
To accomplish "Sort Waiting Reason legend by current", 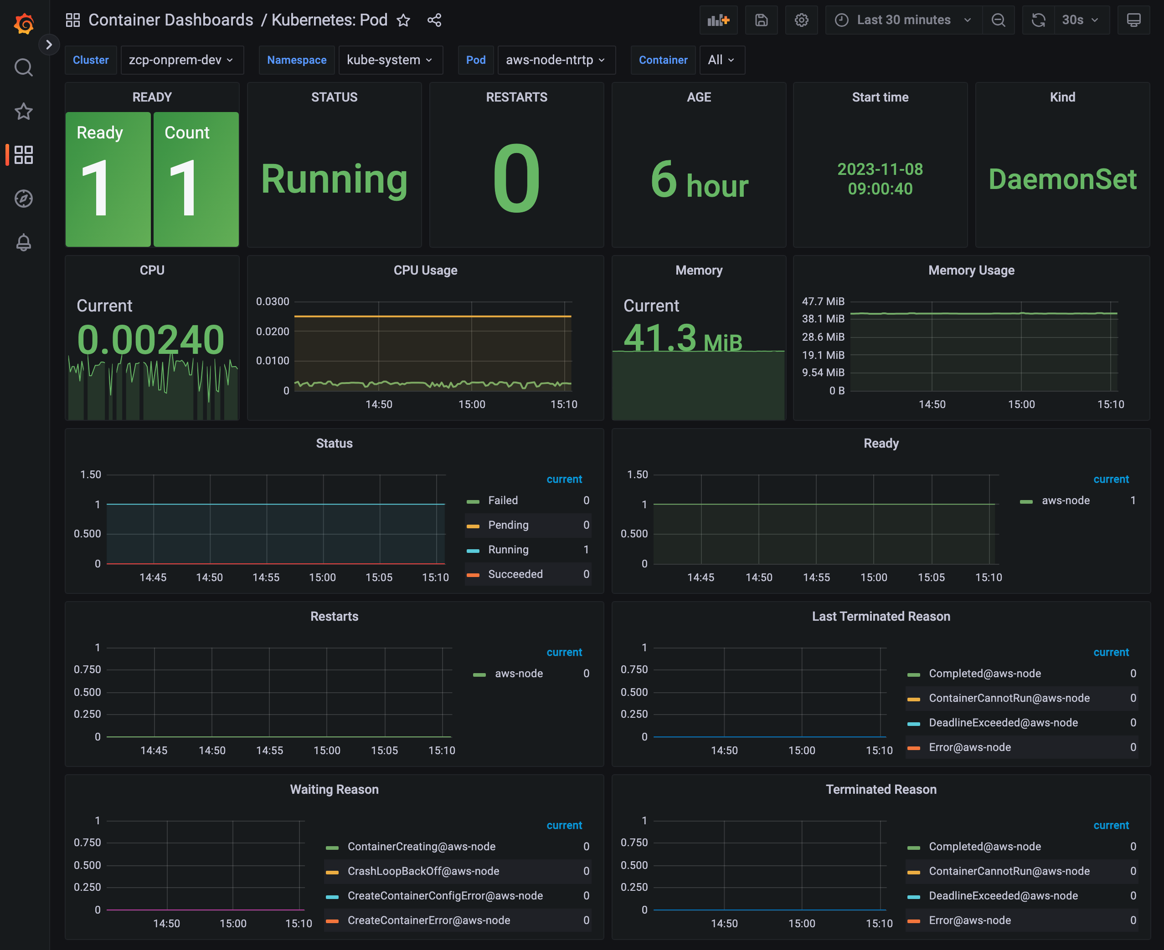I will [564, 825].
